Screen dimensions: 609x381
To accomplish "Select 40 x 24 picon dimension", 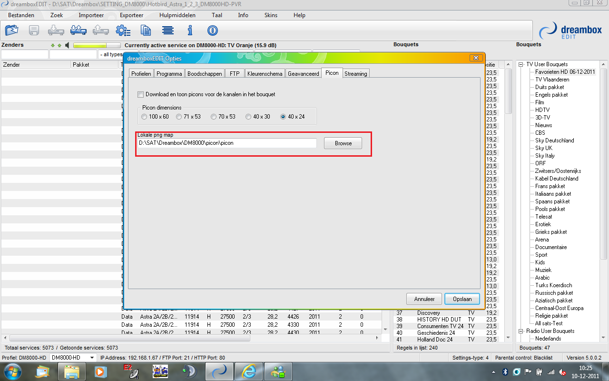I will [x=283, y=116].
